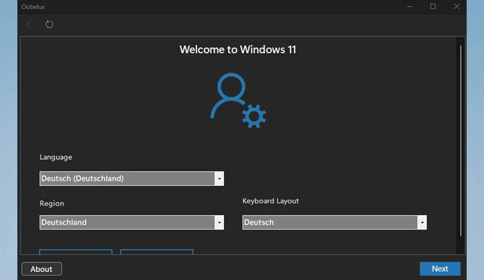Open the Keyboard Layout dropdown
This screenshot has width=484, height=280.
pos(335,222)
